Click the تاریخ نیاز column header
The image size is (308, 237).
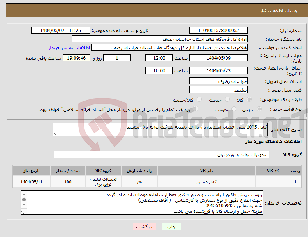31,171
